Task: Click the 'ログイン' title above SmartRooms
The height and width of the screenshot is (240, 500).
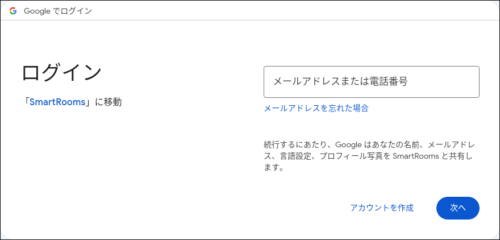Action: point(61,72)
